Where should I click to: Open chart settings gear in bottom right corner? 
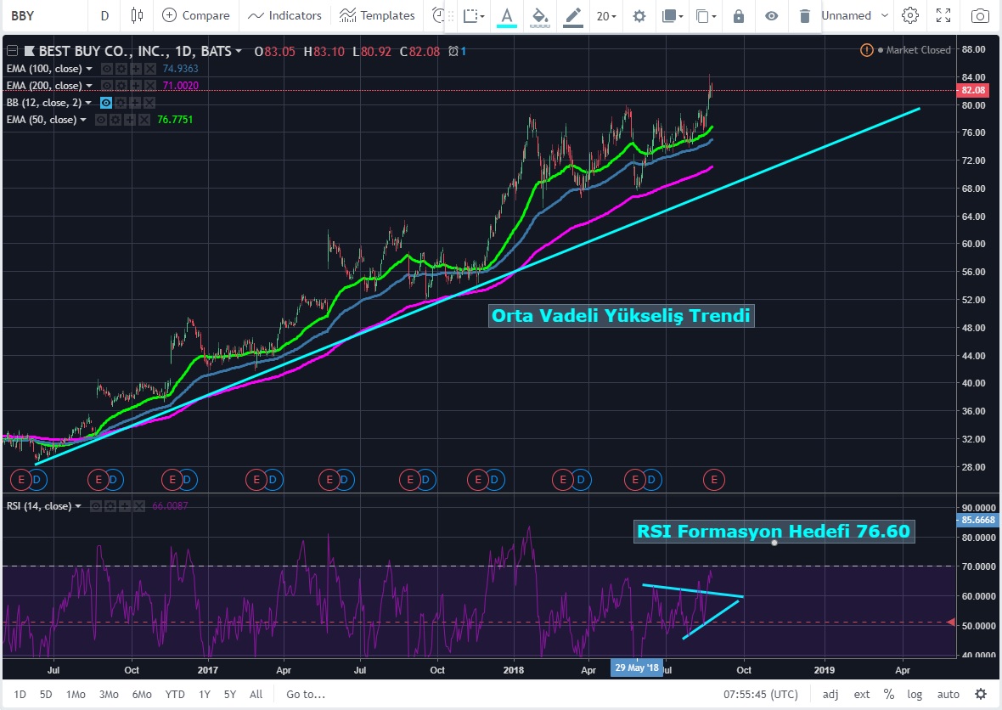[x=981, y=694]
